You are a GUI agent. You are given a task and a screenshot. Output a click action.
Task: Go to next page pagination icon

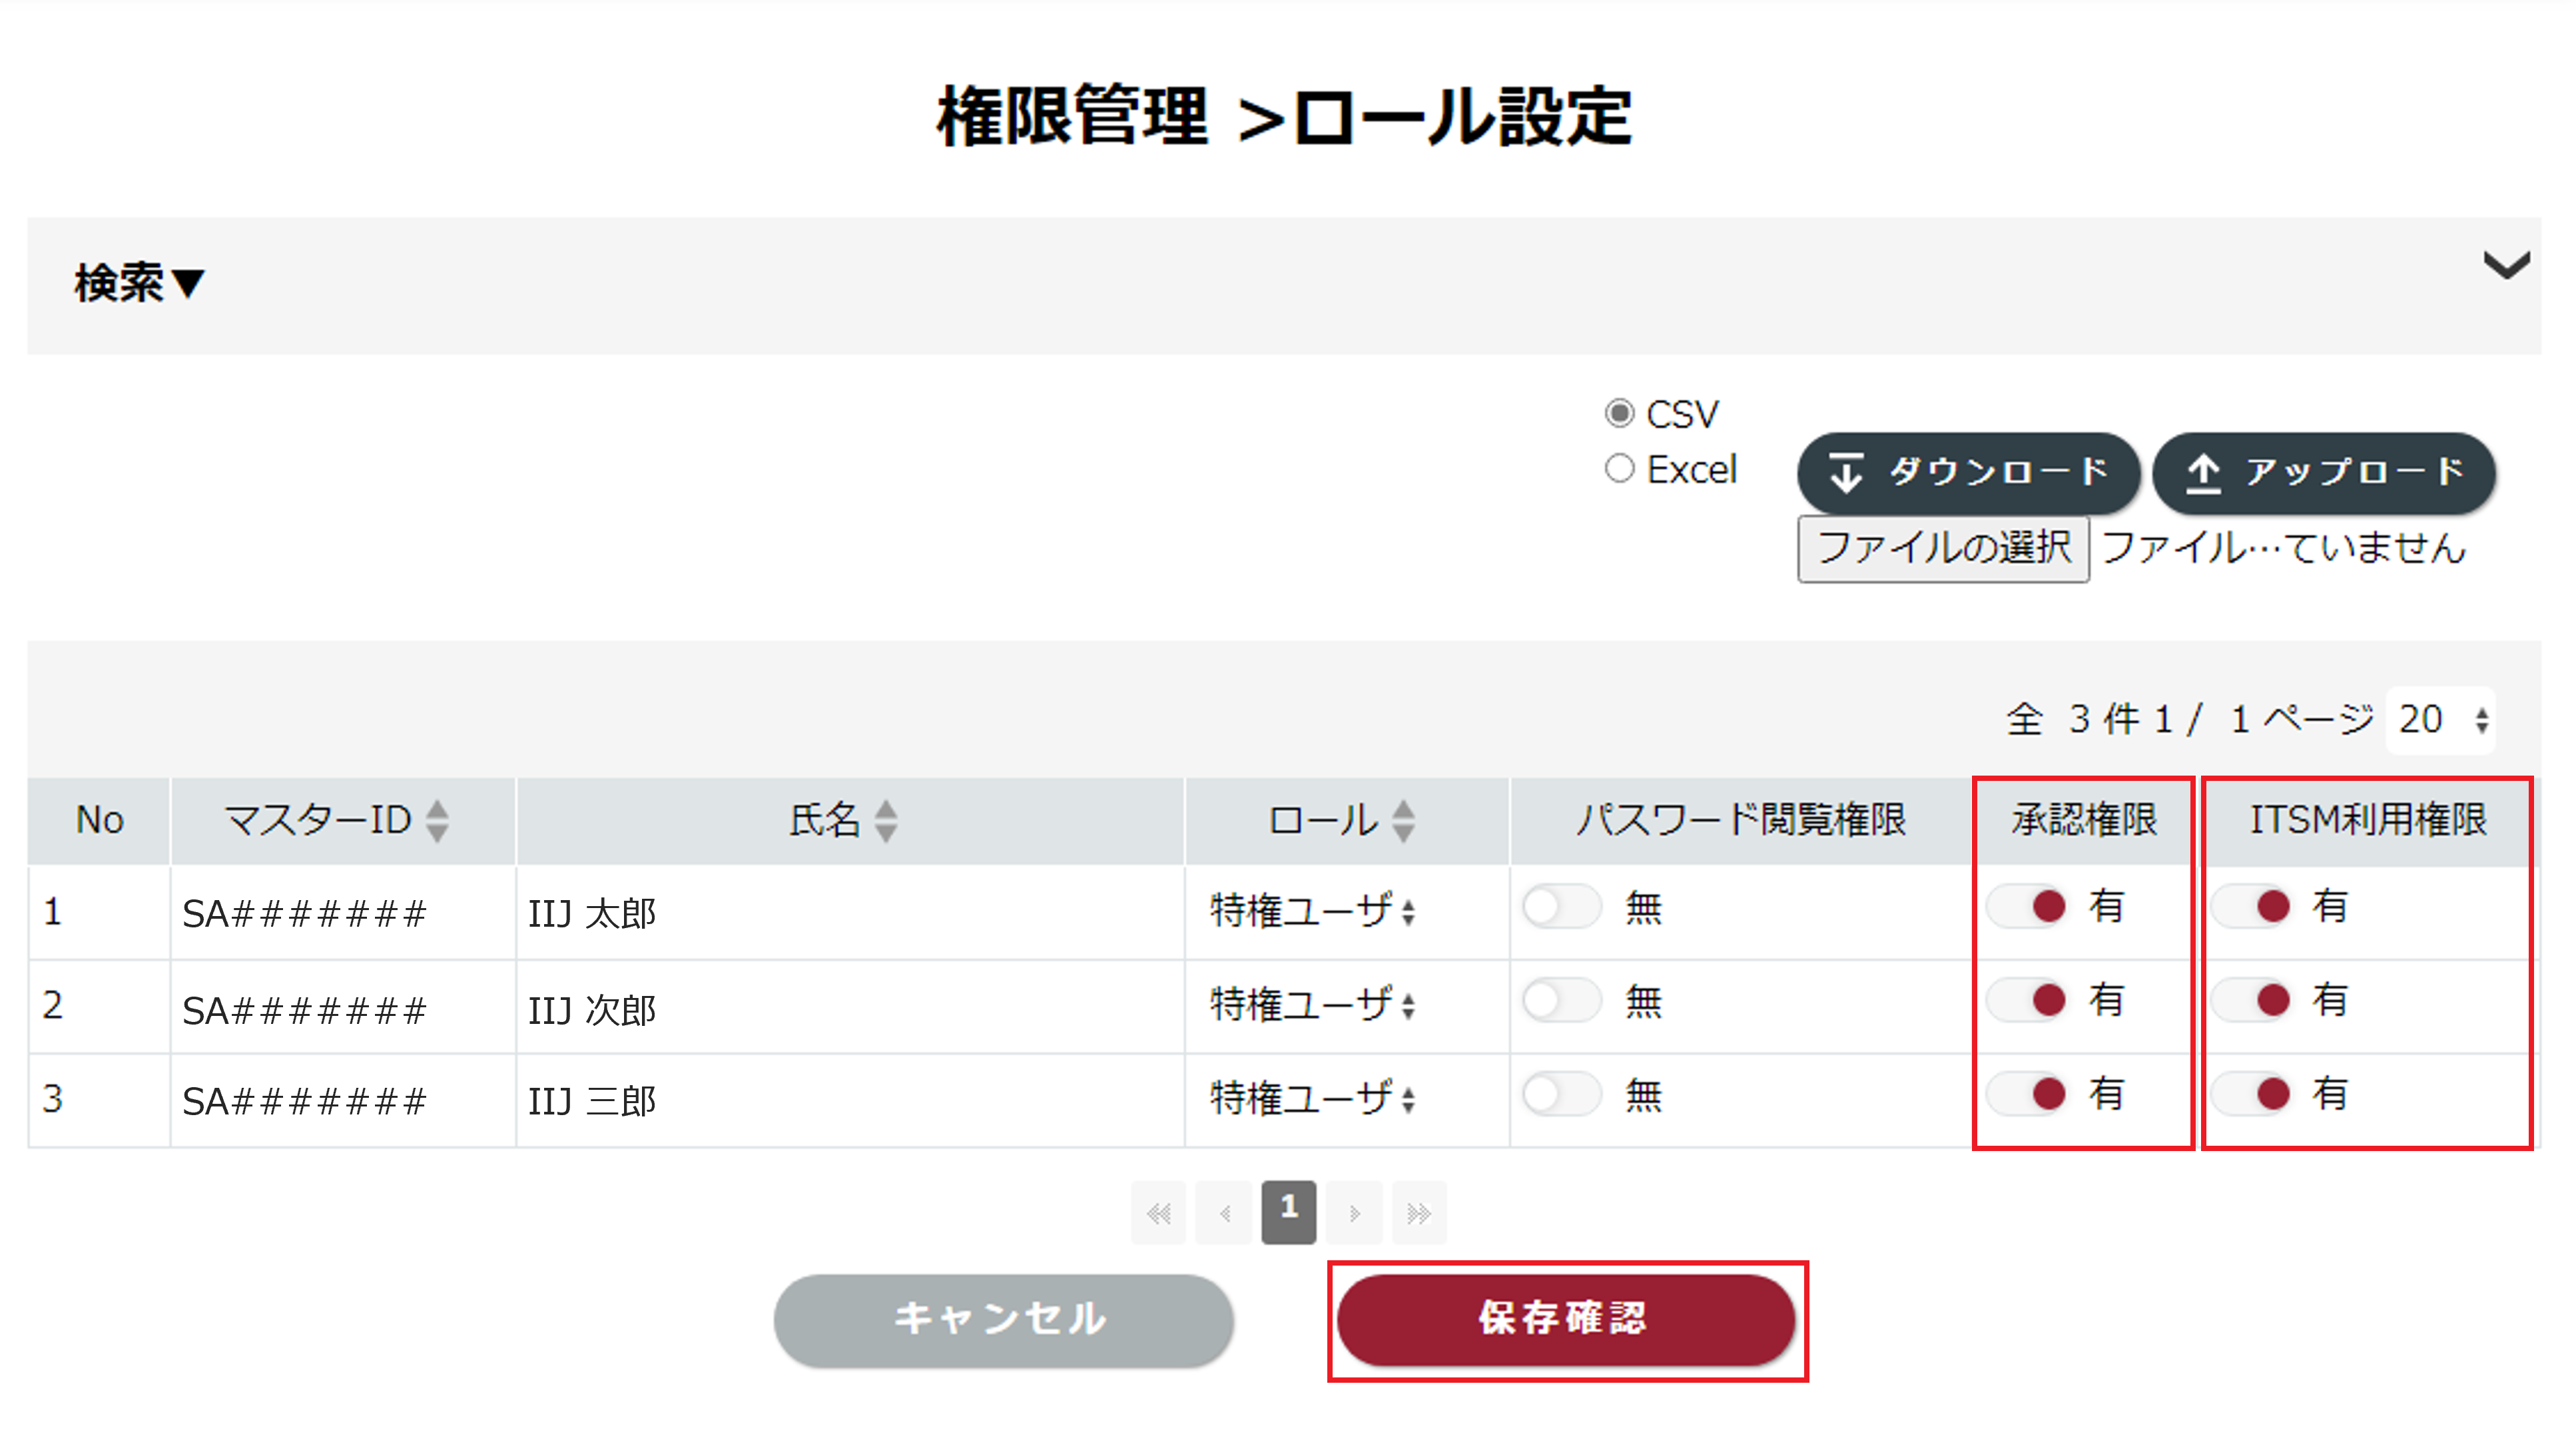tap(1354, 1213)
